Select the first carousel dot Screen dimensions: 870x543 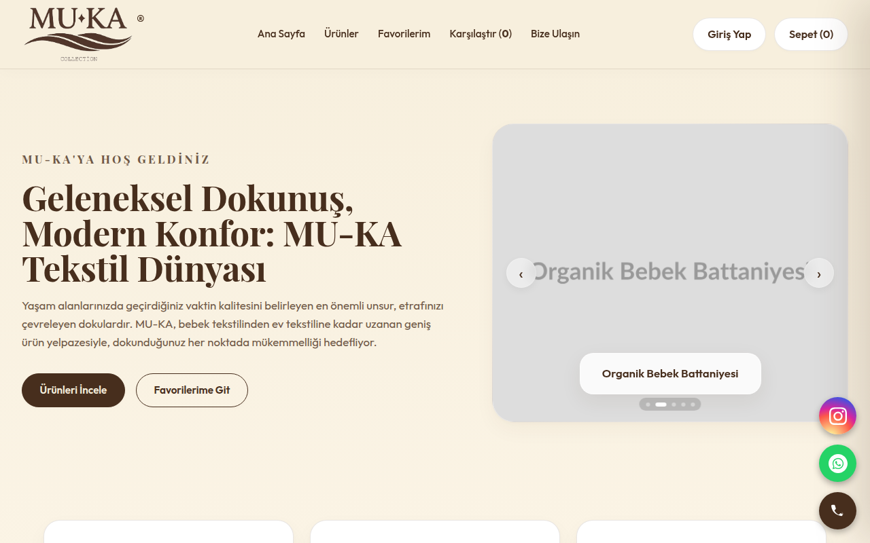[x=648, y=405]
